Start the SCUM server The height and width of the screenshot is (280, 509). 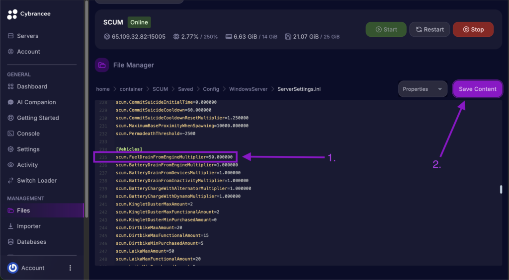(x=386, y=29)
